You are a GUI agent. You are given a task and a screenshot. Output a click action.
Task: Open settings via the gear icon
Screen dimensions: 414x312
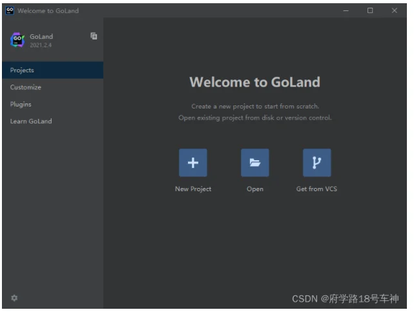point(14,298)
